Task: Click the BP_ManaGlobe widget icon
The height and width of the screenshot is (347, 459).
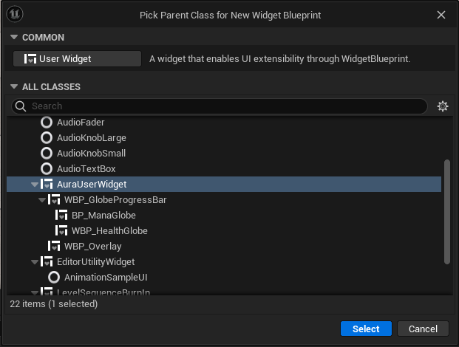Action: tap(61, 216)
